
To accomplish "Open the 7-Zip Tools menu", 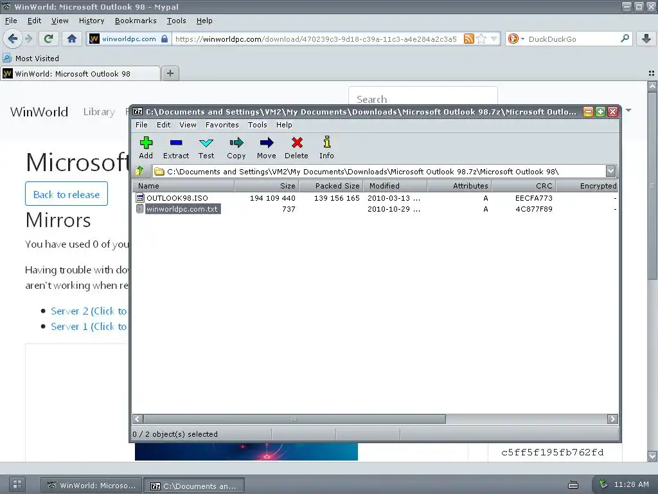I will point(257,125).
